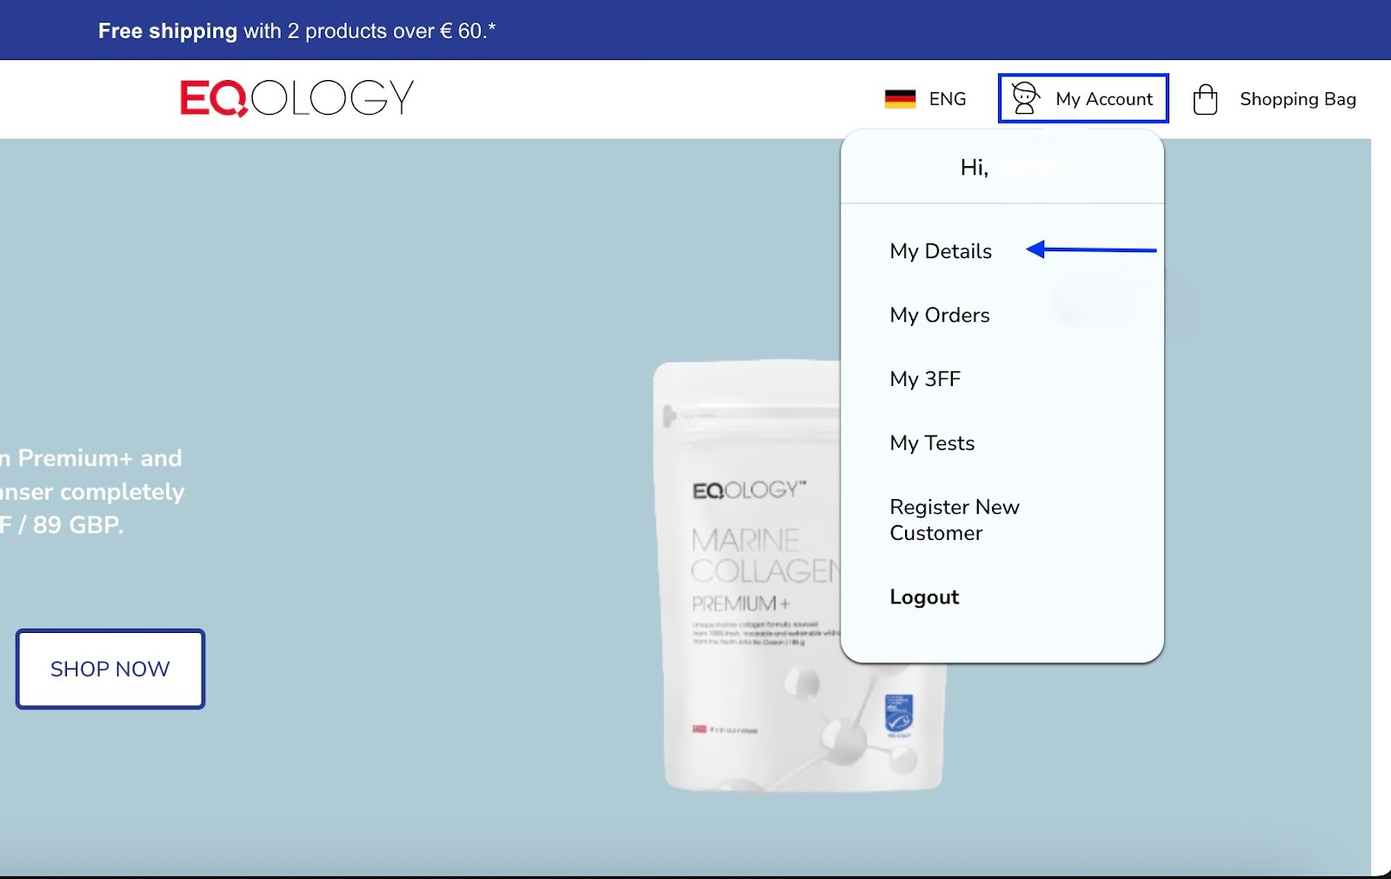Log out via Logout entry

tap(924, 597)
